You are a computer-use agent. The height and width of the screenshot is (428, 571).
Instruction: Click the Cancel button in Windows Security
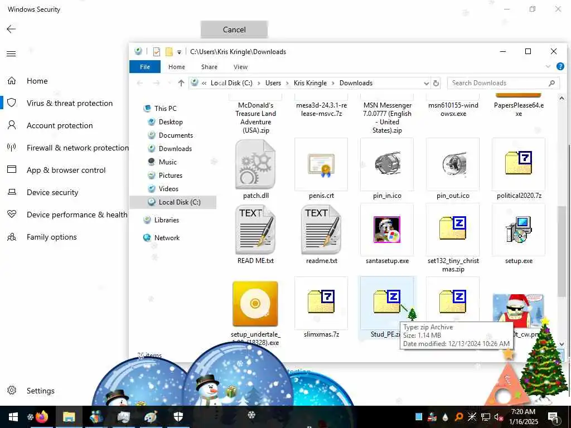pos(234,30)
